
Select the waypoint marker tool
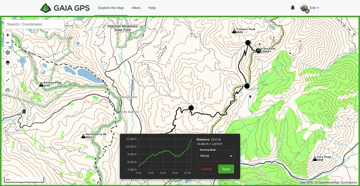click(8, 73)
